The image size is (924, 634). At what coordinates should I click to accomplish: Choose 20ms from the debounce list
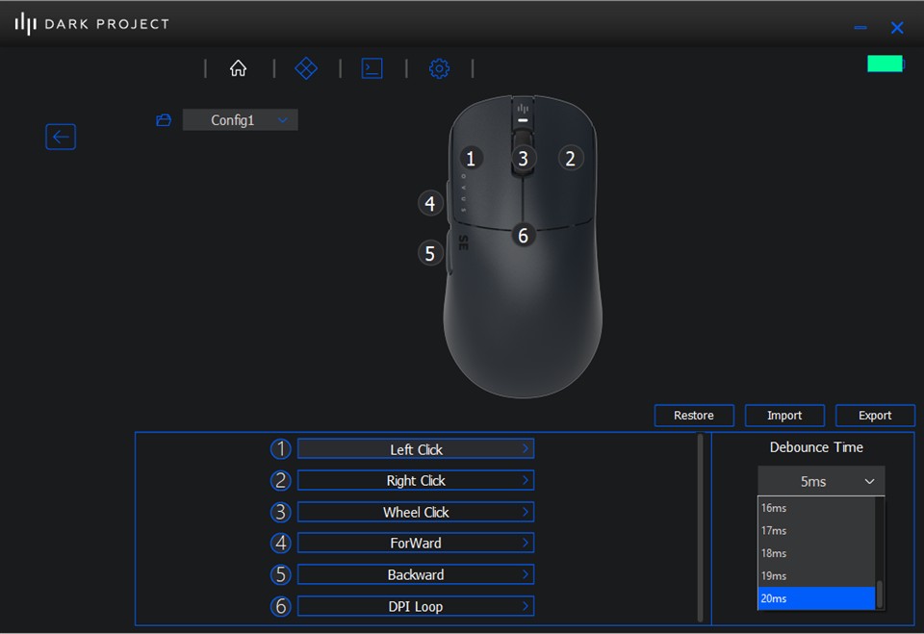tap(815, 598)
